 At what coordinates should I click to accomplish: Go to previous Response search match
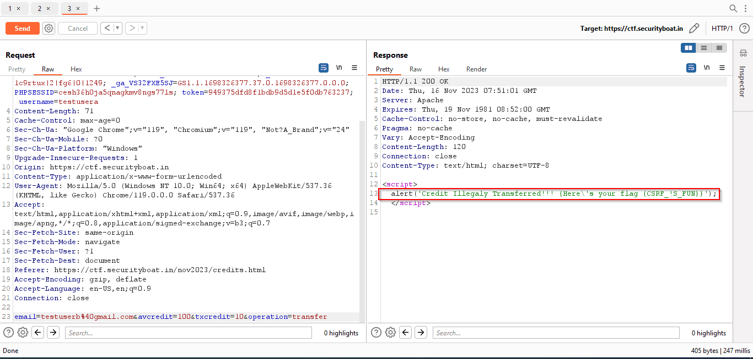[406, 332]
